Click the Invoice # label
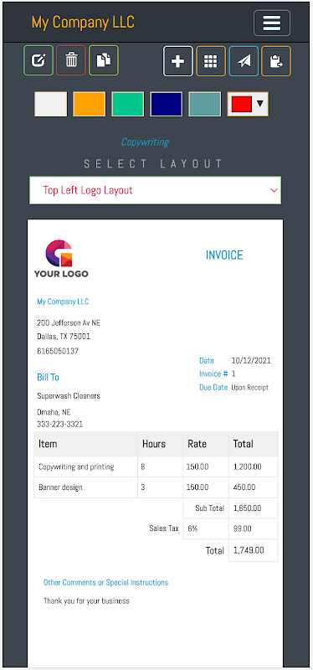 [x=213, y=374]
